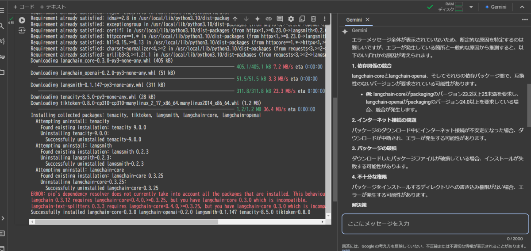Open the command palette icon in sidebar

click(x=2, y=233)
